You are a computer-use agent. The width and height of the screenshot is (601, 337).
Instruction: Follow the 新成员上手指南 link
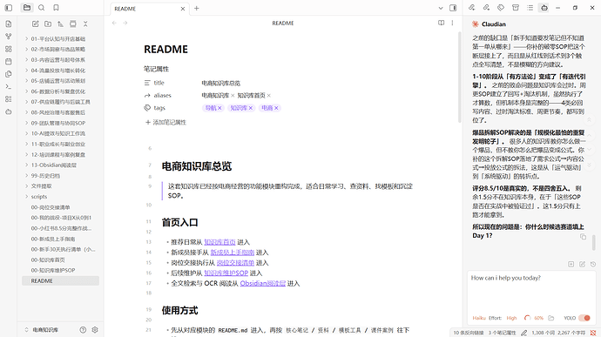233,253
